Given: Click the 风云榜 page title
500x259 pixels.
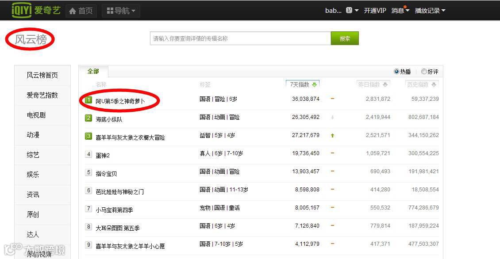Looking at the screenshot, I should (31, 39).
